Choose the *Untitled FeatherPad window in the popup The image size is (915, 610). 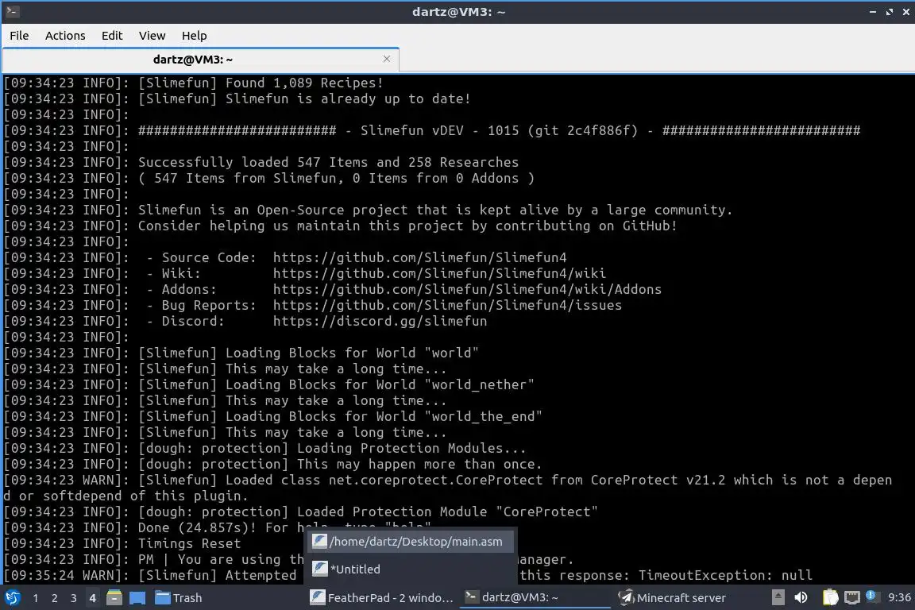coord(411,569)
